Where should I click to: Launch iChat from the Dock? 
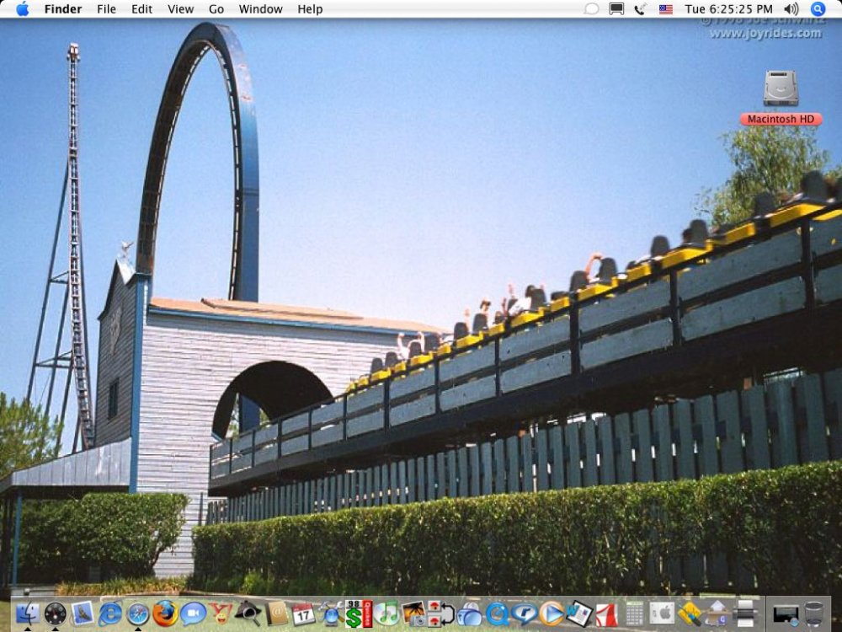tap(193, 613)
